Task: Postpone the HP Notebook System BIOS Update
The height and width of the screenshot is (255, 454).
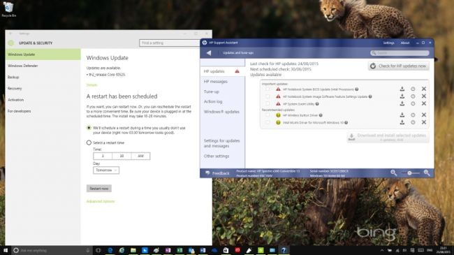Action: click(413, 89)
